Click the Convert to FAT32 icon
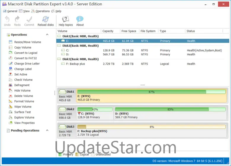Screen dimensions: 231x166 pos(10,58)
